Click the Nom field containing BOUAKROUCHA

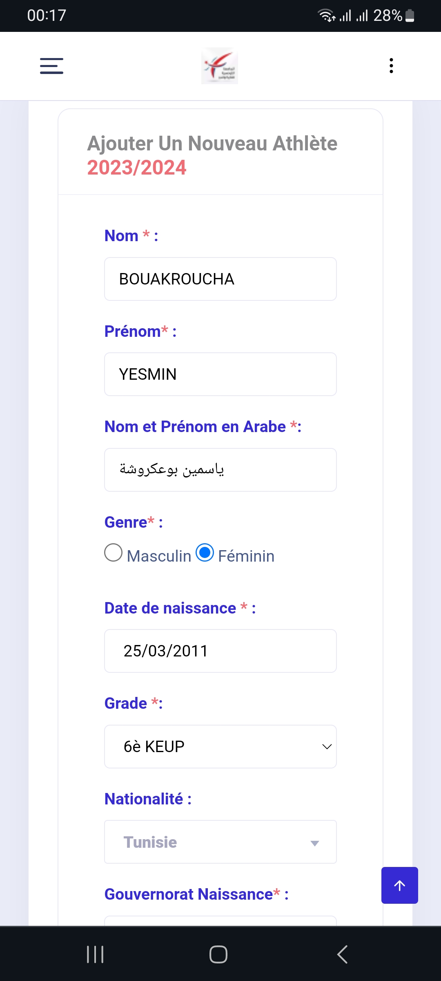pos(220,279)
